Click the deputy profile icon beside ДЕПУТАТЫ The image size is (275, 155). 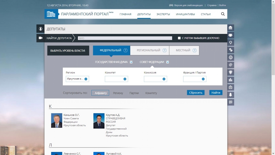coord(41,29)
